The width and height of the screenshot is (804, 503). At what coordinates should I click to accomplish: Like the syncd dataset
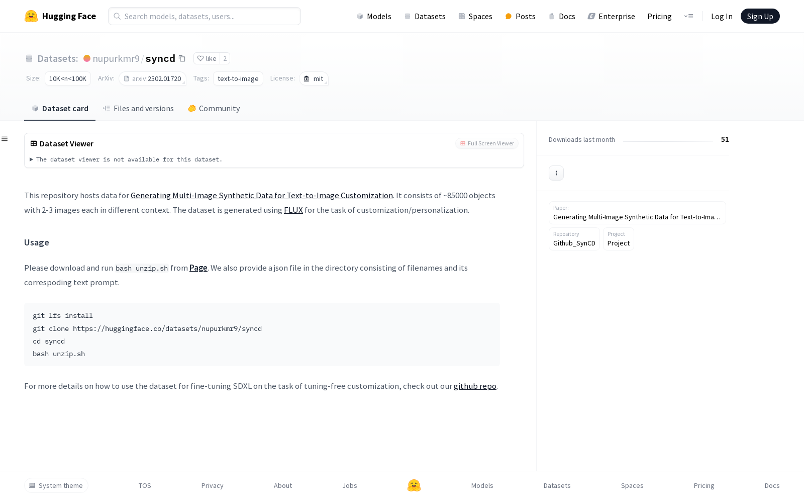point(207,58)
